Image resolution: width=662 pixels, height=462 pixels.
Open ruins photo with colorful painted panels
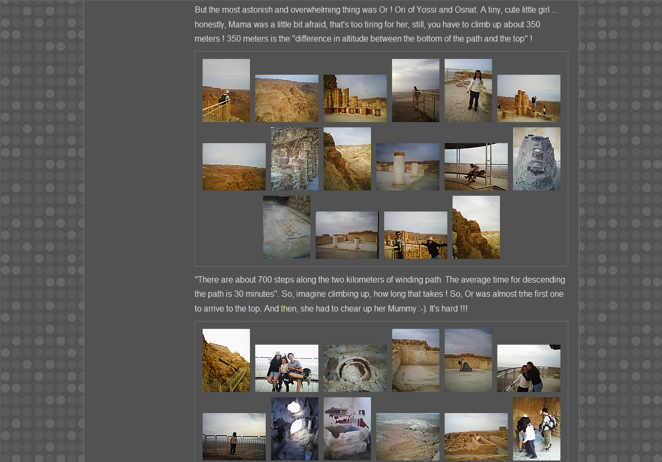click(355, 98)
